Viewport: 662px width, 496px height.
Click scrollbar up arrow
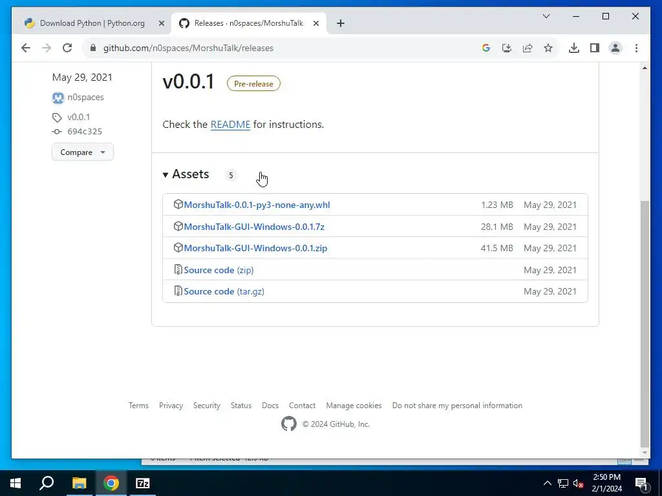click(645, 68)
